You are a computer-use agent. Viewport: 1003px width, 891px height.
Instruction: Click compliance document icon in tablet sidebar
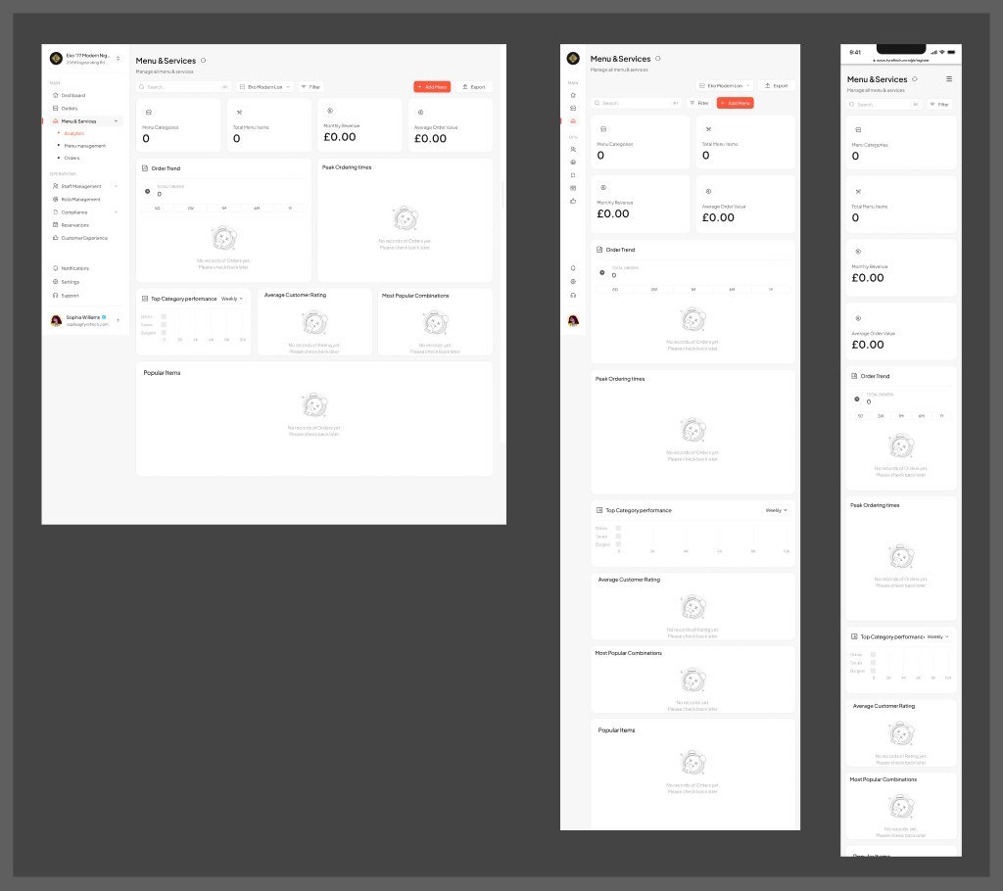[x=573, y=174]
